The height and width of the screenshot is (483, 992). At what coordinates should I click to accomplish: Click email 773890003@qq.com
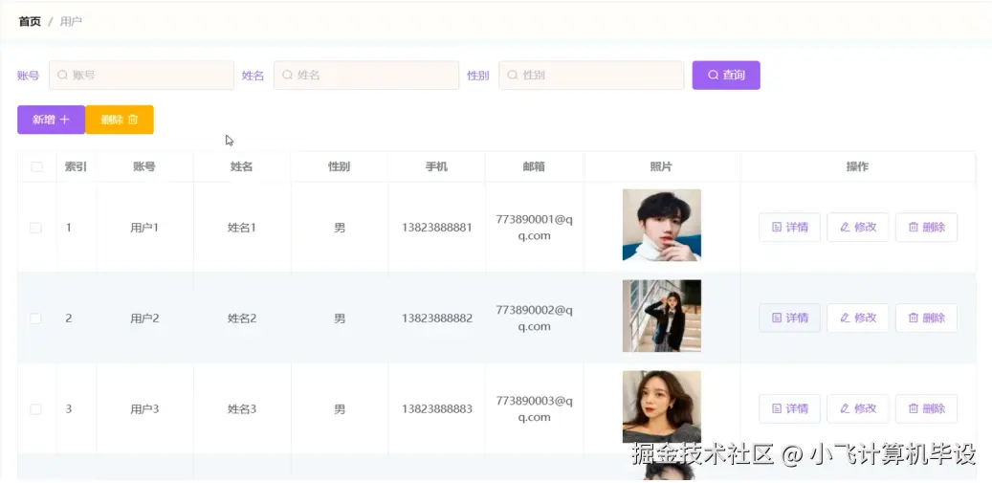(535, 409)
